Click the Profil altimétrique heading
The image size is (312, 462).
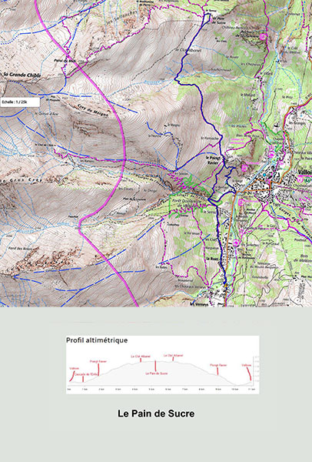click(x=97, y=340)
